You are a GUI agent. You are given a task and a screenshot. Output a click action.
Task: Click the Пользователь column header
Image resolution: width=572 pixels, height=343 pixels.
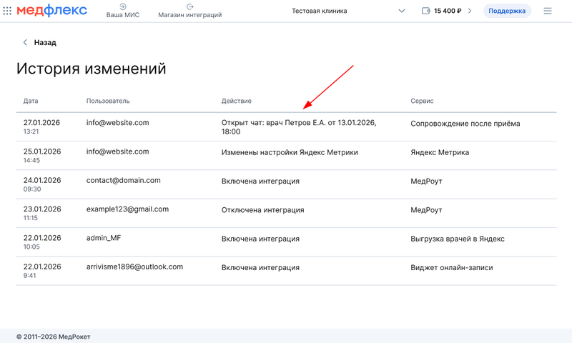pos(108,101)
